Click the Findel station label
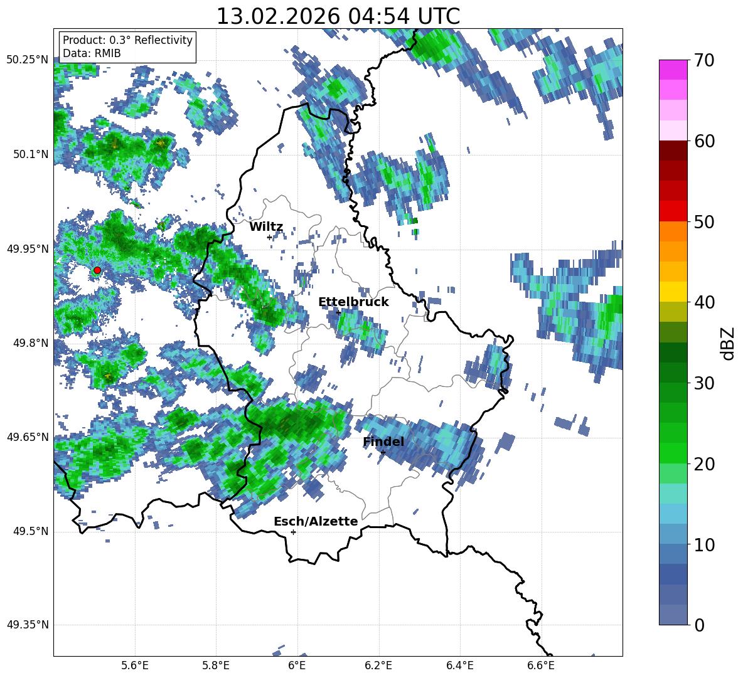Screen dimensions: 743x678 pos(383,442)
